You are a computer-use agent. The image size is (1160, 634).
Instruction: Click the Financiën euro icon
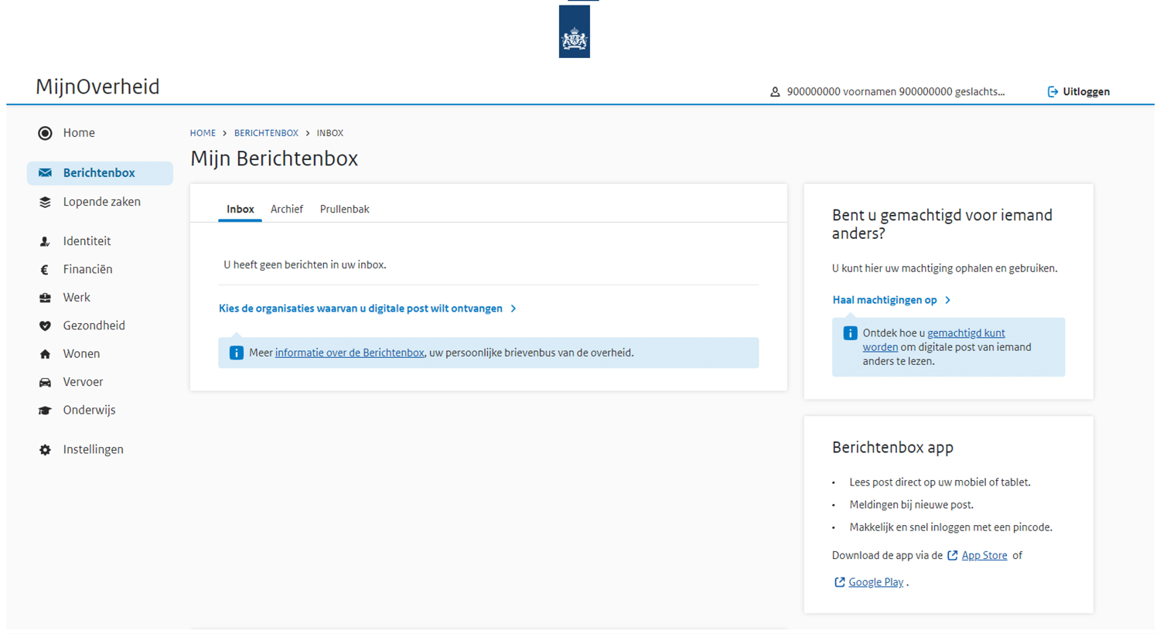(45, 270)
